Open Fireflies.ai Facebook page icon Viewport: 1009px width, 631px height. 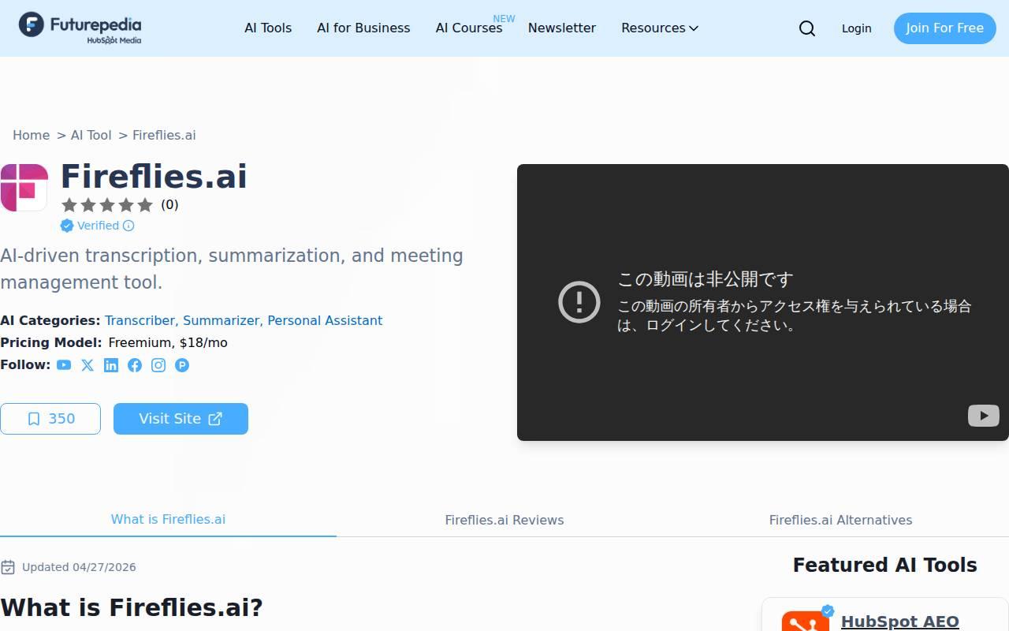[x=135, y=365]
